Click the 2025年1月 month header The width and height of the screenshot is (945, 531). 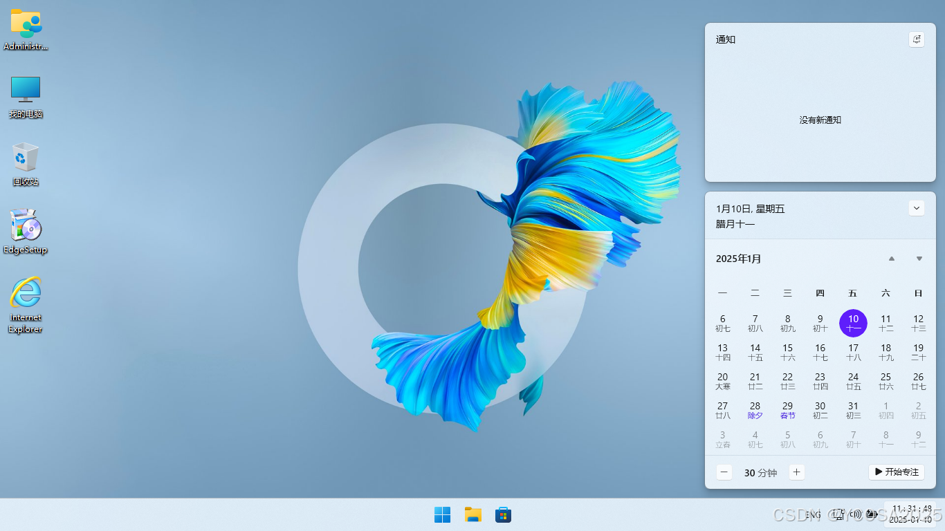[x=738, y=259]
